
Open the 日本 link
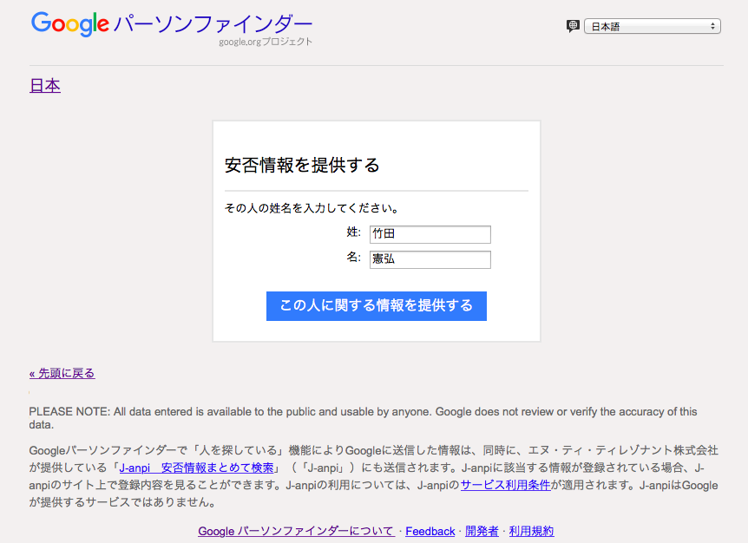pyautogui.click(x=45, y=86)
